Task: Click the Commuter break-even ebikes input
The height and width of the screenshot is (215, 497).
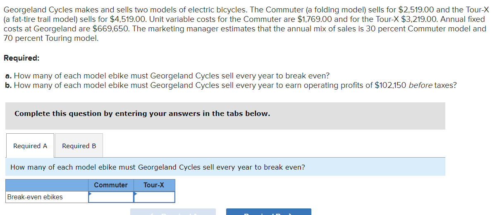Action: pyautogui.click(x=111, y=197)
